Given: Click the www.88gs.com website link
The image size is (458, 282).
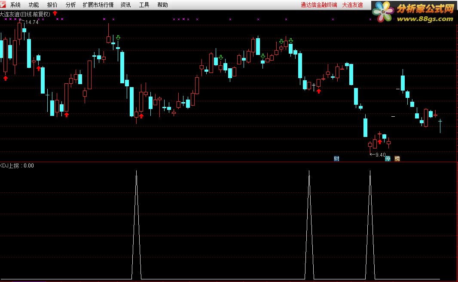Looking at the screenshot, I should coord(424,19).
